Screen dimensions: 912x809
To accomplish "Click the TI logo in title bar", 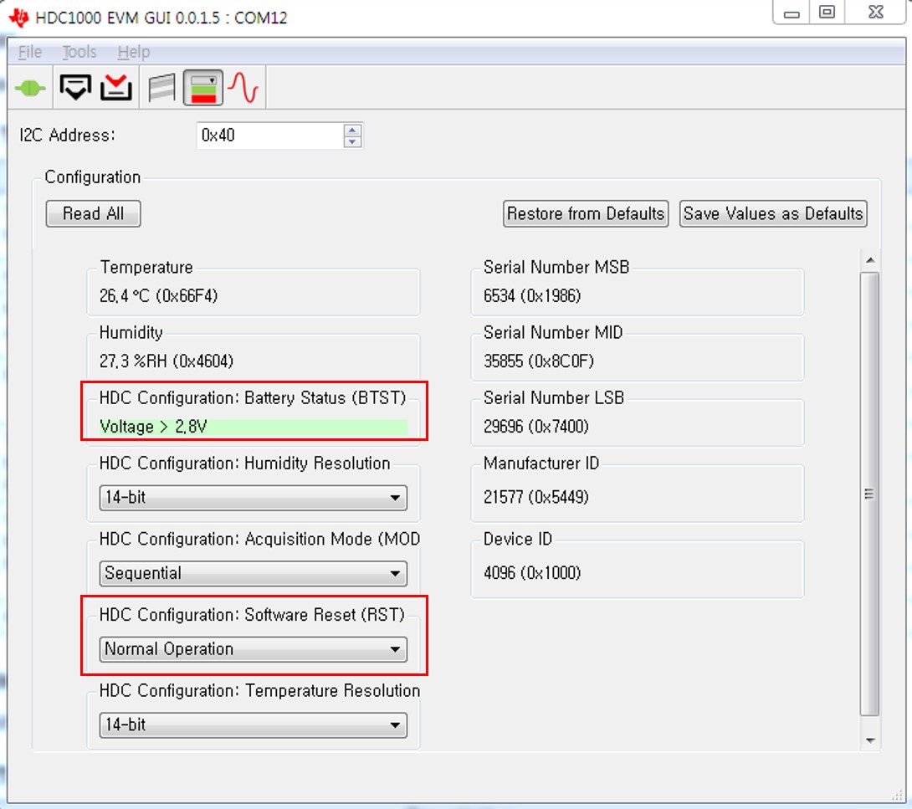I will 18,18.
